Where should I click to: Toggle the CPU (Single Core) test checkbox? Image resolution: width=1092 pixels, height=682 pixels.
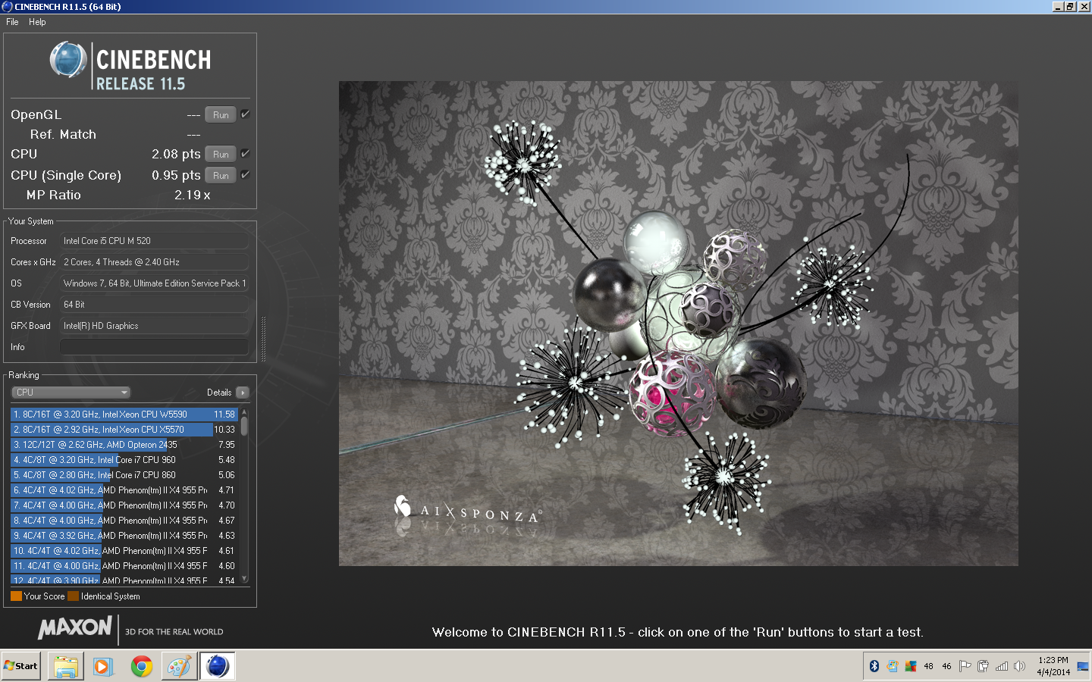245,174
